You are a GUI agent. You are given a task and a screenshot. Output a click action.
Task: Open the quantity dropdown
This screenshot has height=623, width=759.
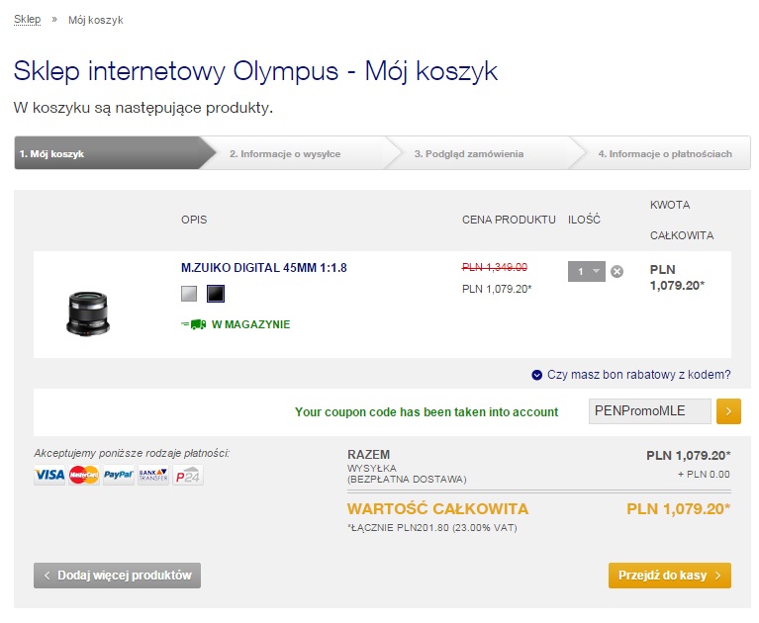click(586, 271)
